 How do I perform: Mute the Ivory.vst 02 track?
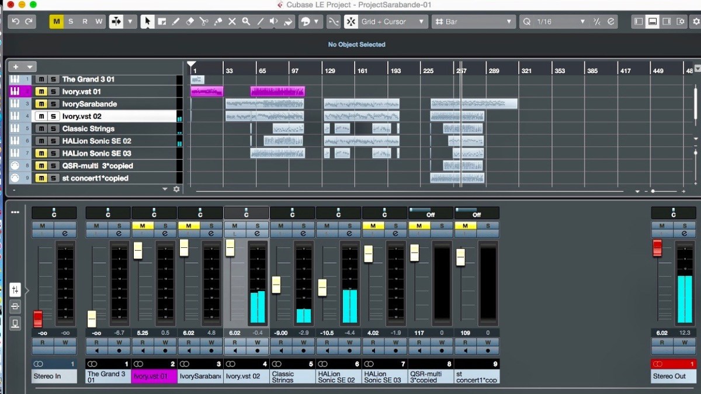41,116
